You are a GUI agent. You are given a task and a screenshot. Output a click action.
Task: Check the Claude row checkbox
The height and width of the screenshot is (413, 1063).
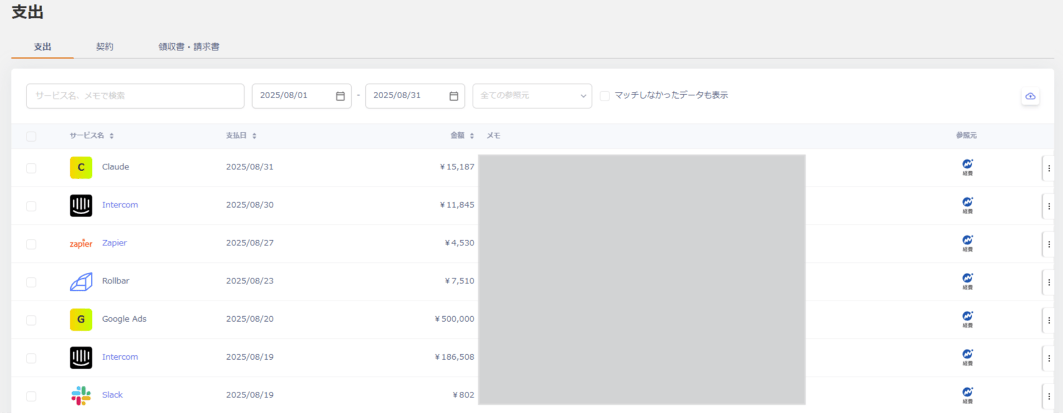click(31, 168)
